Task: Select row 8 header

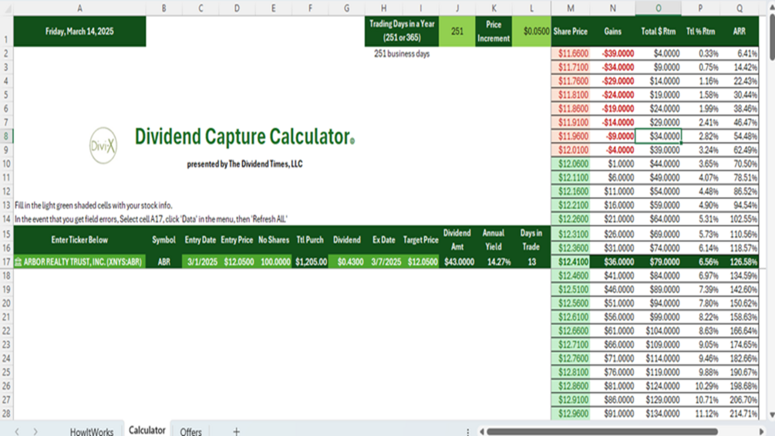Action: click(6, 136)
